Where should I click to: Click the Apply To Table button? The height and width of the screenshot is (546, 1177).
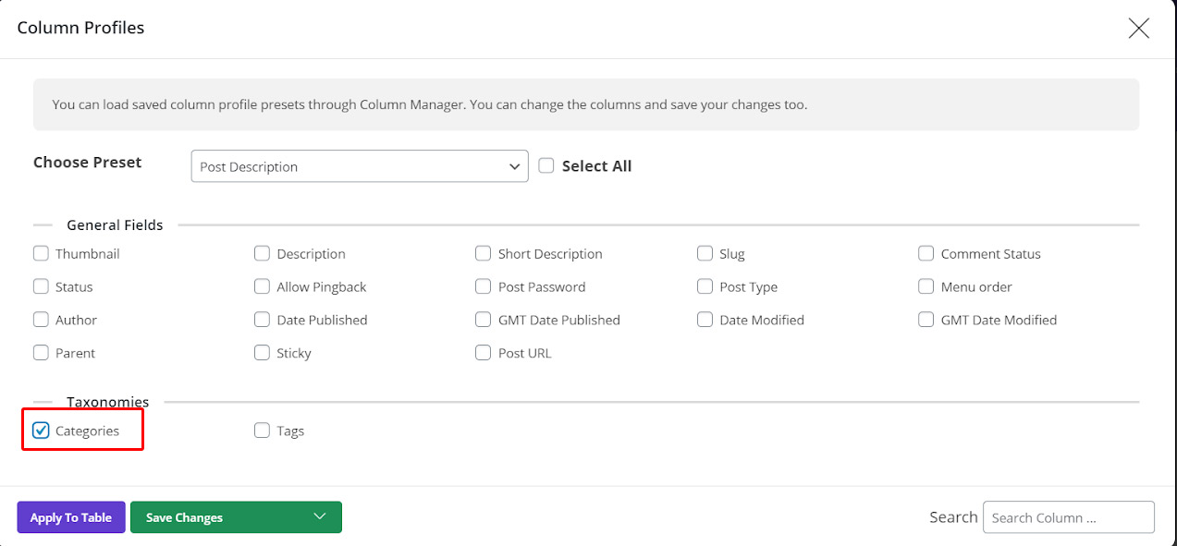[x=70, y=517]
